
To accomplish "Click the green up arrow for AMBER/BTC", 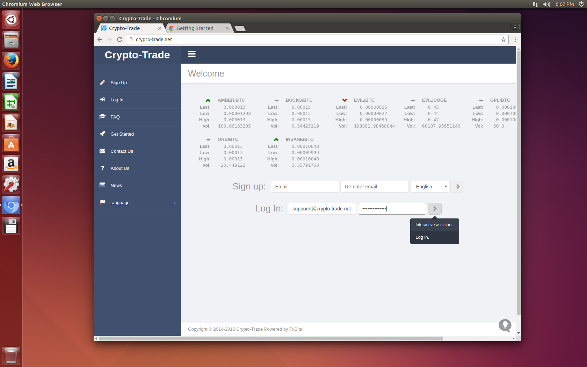I will click(x=208, y=100).
